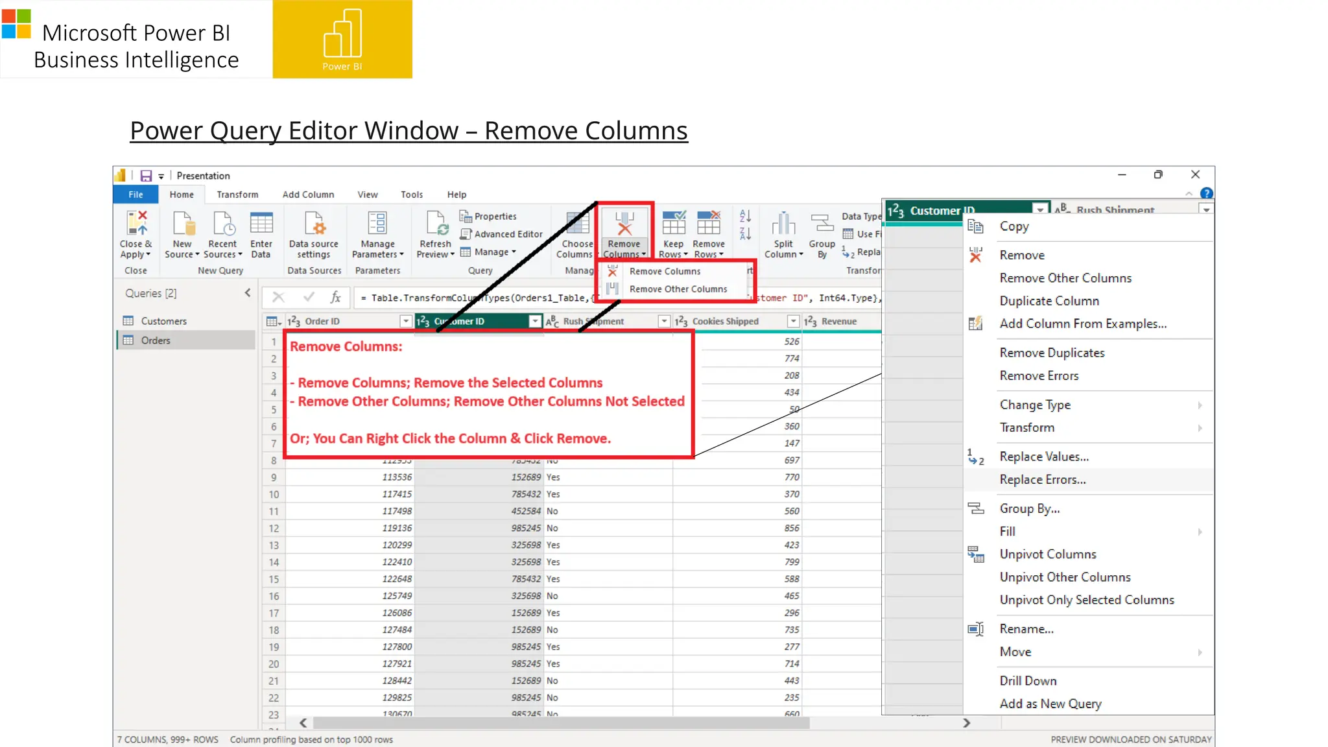Viewport: 1328px width, 747px height.
Task: Click the horizontal scrollbar left arrow
Action: [x=303, y=723]
